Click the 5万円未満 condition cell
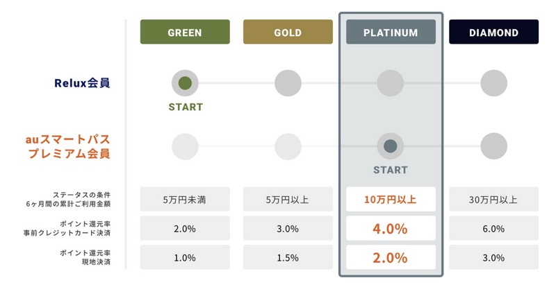 [x=185, y=200]
